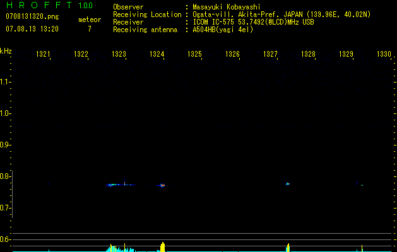Click the 1330 time axis marker

coord(384,54)
